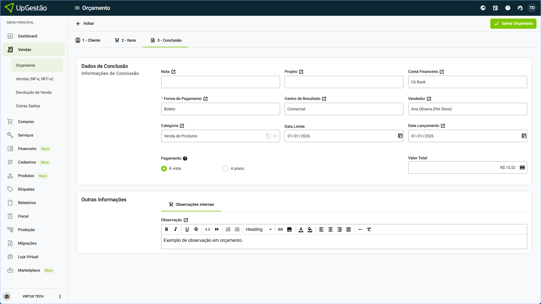This screenshot has height=304, width=541.
Task: Click the Bold formatting icon
Action: click(167, 229)
